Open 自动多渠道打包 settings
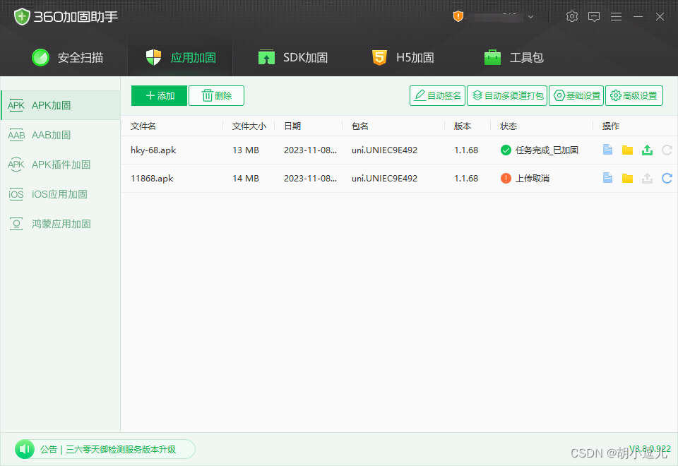The height and width of the screenshot is (466, 678). (507, 95)
